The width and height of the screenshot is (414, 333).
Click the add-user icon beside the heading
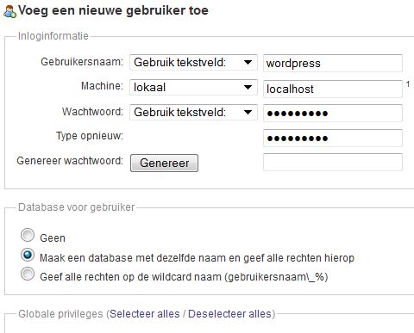tap(9, 11)
